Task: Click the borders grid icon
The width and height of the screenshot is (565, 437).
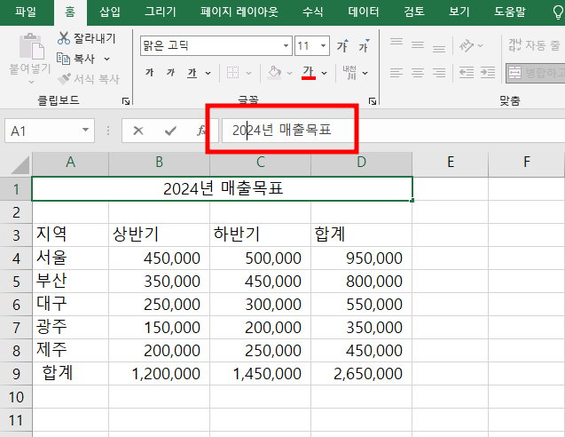Action: 232,73
